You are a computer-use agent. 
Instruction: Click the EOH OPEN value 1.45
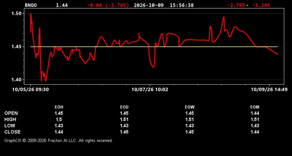tap(59, 113)
